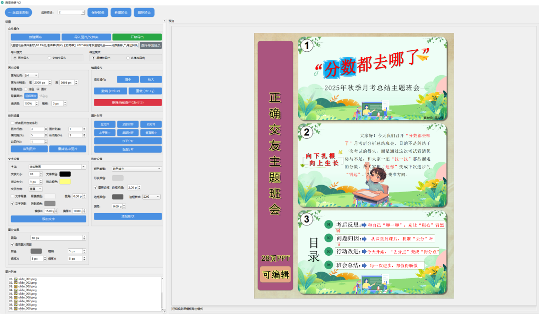Screen dimensions: 539x314
Task: Open the font family dropdown in 文字设置
Action: (57, 166)
